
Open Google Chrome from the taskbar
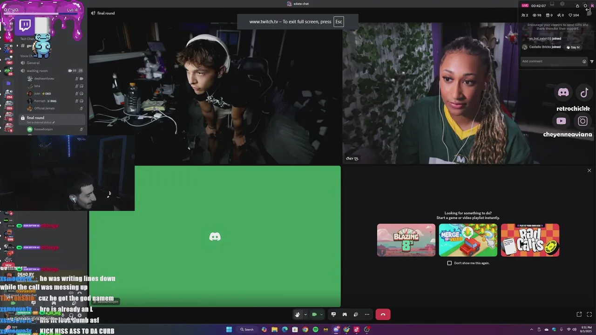[305, 329]
